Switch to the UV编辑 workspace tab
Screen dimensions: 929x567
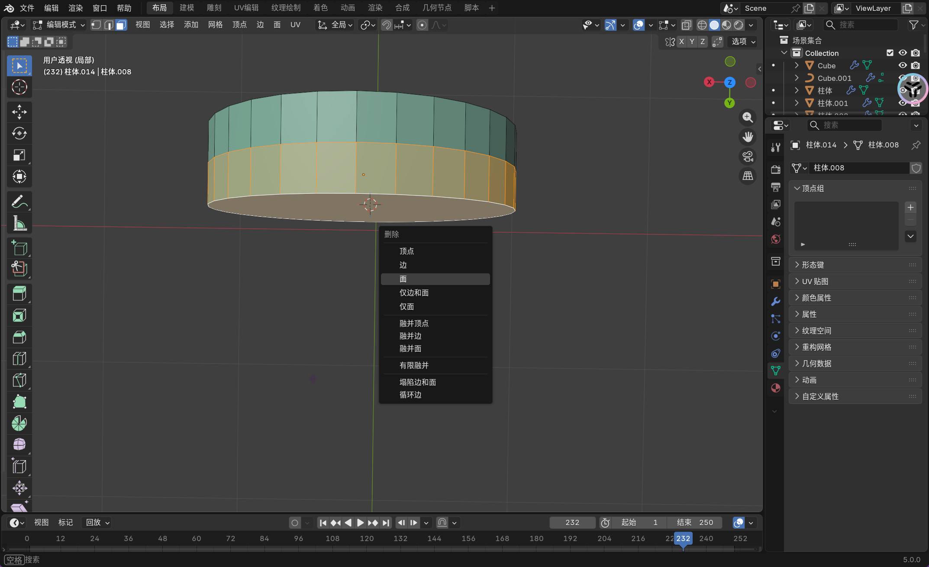pos(246,8)
